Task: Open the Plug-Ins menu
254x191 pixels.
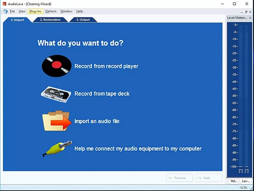Action: (35, 11)
